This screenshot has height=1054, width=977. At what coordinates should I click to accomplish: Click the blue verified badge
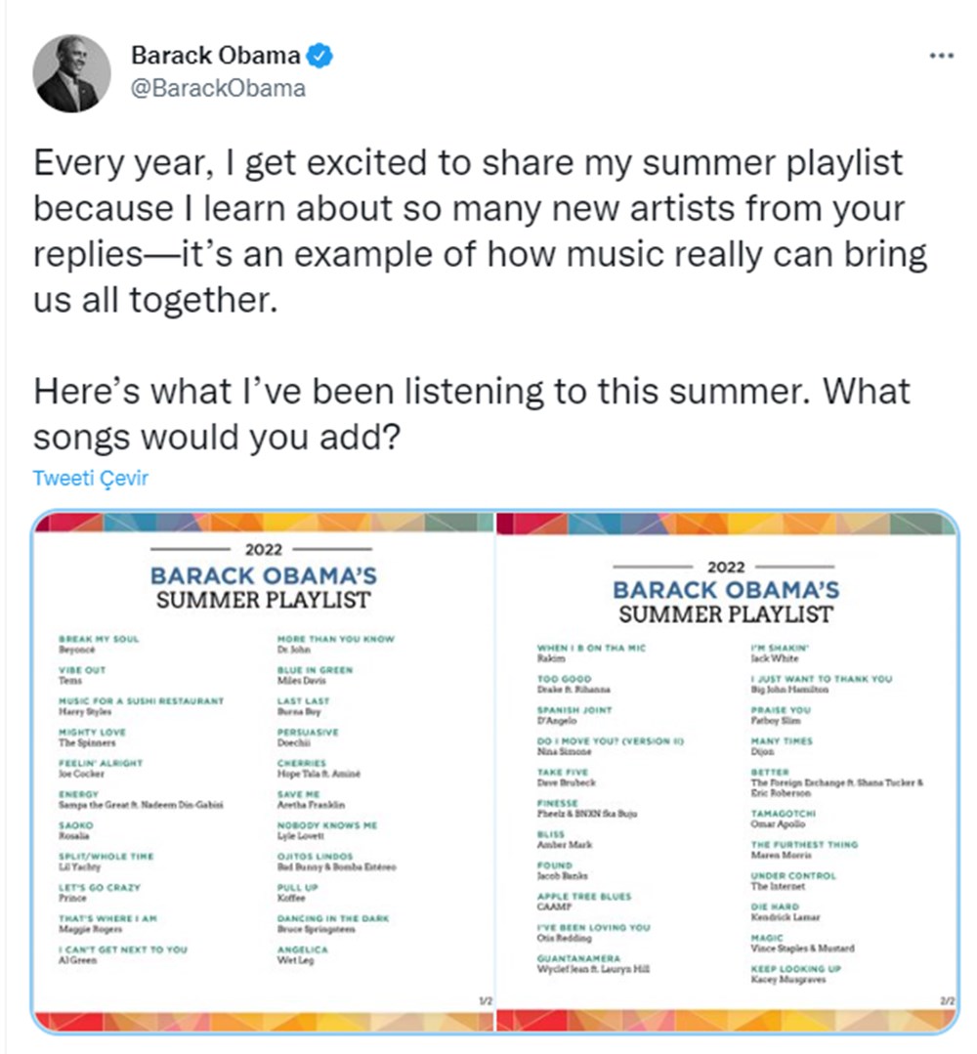coord(321,56)
